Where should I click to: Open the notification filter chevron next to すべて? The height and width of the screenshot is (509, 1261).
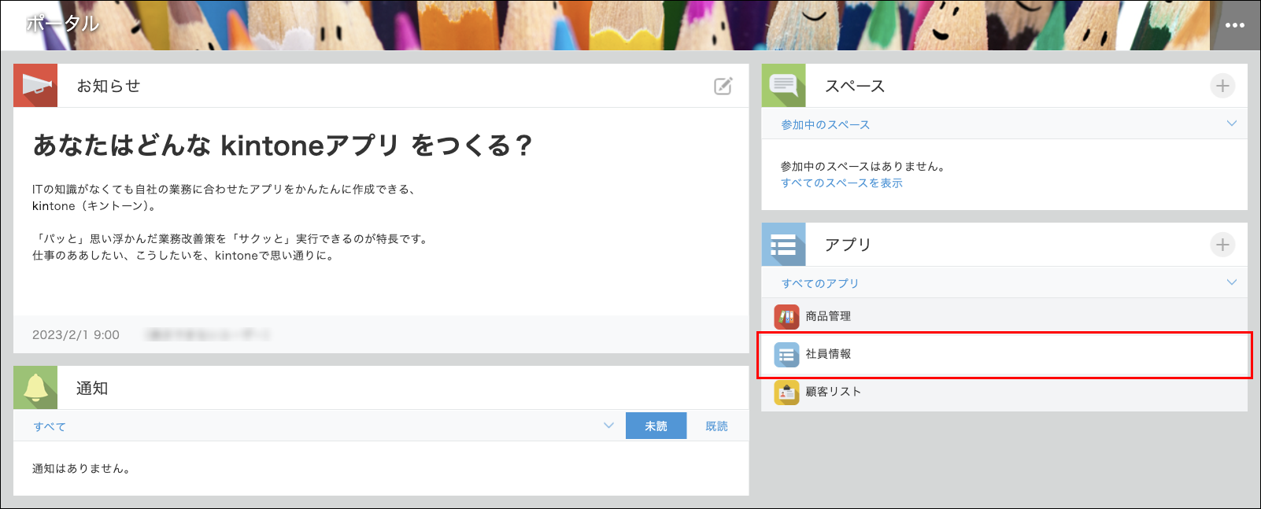(x=608, y=426)
